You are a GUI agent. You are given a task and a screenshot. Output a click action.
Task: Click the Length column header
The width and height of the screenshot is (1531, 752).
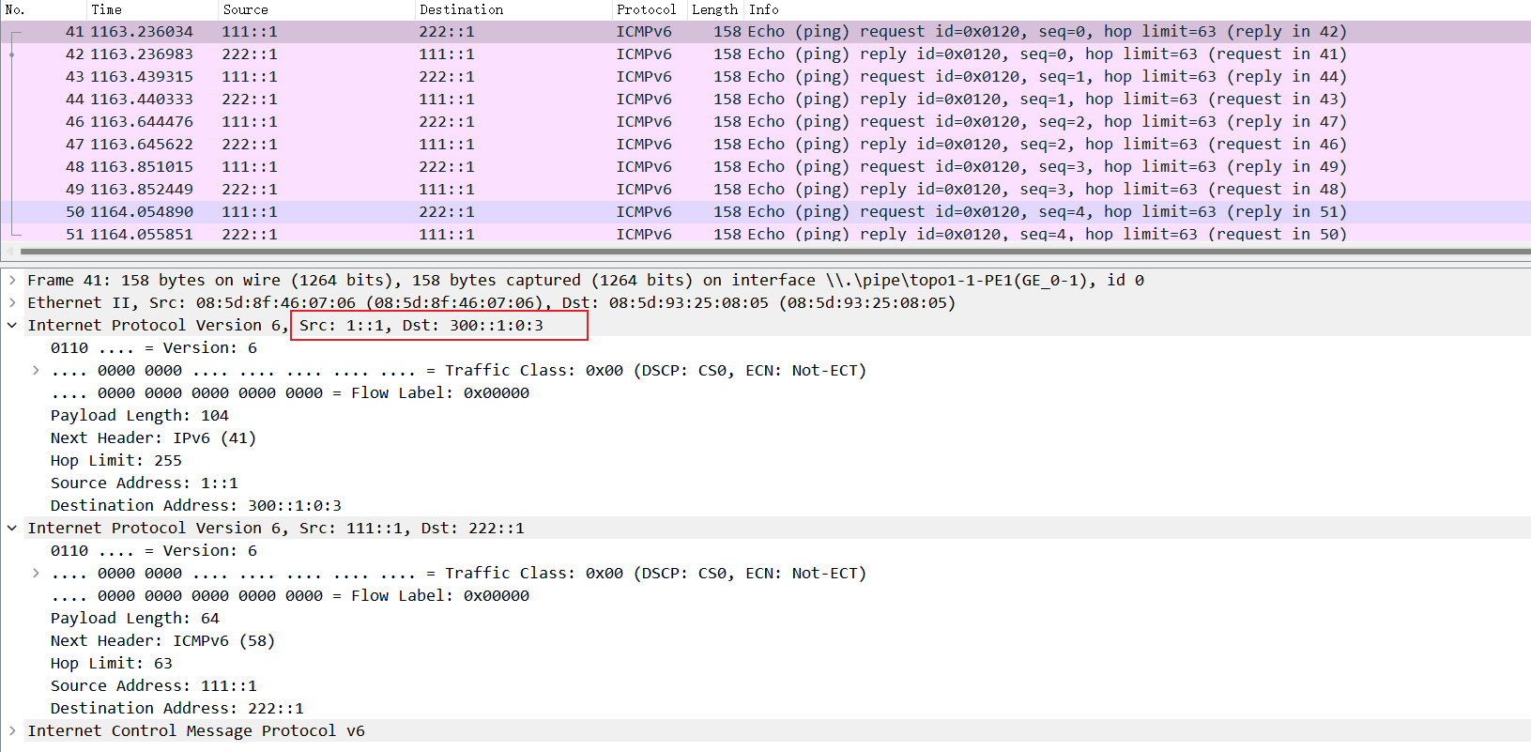(714, 9)
